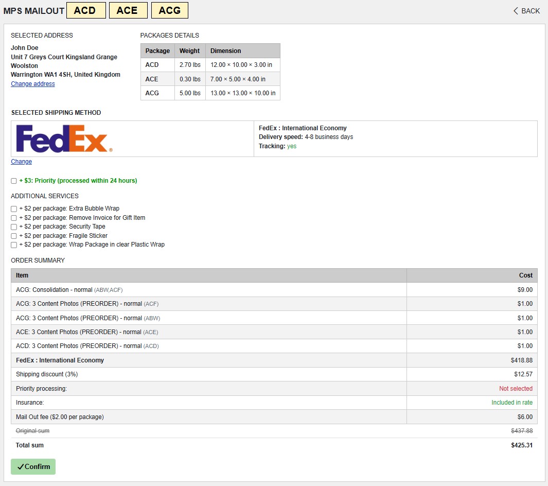548x486 pixels.
Task: Open the ACG package tag
Action: pyautogui.click(x=170, y=10)
